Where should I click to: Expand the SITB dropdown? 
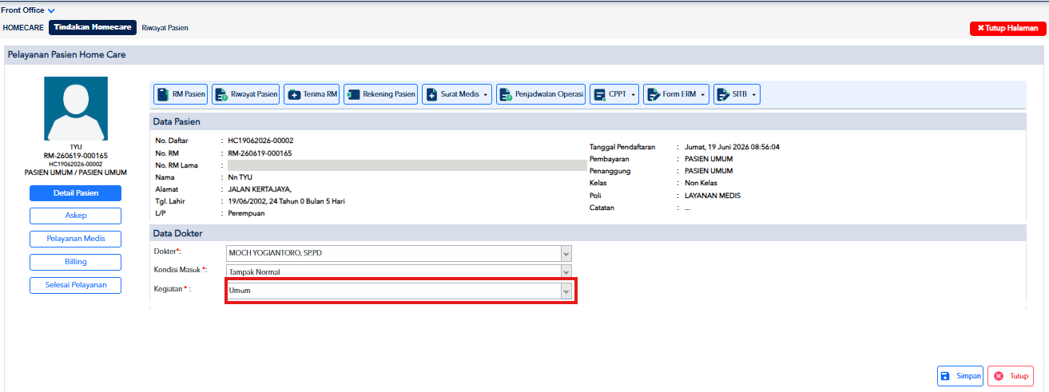coord(737,94)
